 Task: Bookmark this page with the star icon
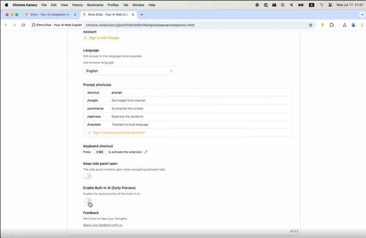[311, 25]
